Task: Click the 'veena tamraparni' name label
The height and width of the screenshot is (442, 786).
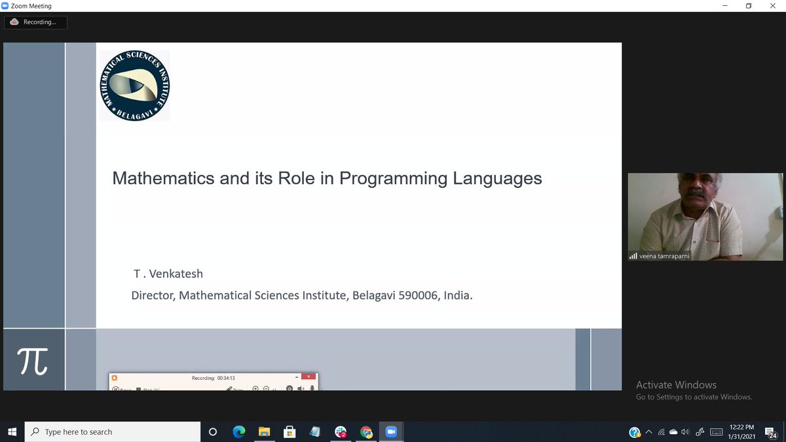Action: click(x=664, y=256)
